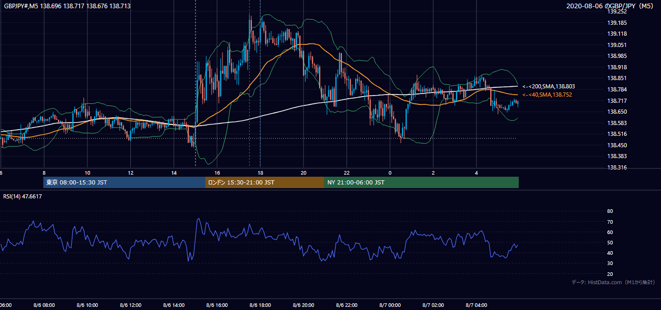Click hour label 18 below price chart
Screen dimensions: 661x310
(x=260, y=173)
